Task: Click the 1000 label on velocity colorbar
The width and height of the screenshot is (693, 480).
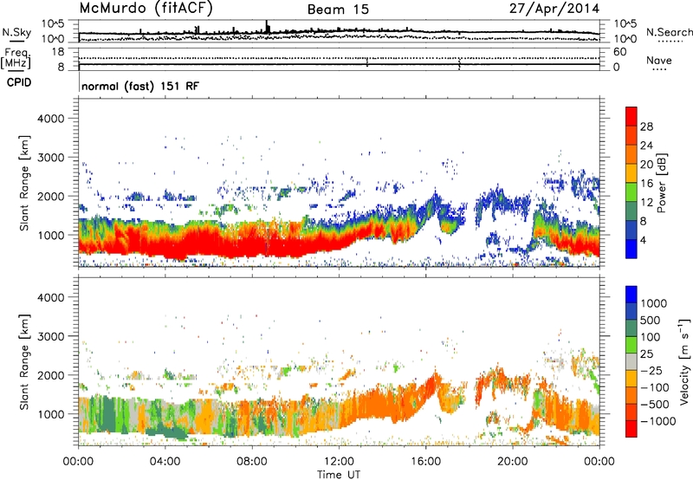Action: pos(654,303)
